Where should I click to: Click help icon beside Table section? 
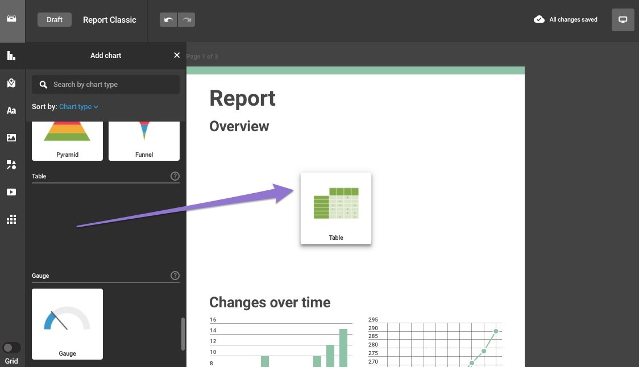click(x=175, y=176)
